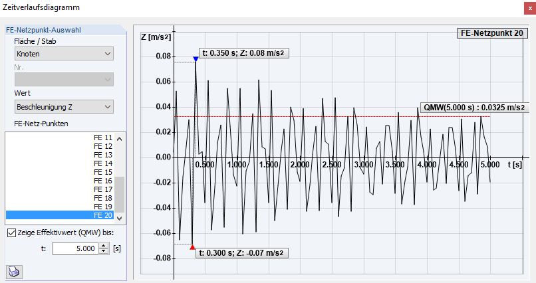
Task: Click the red dashed QMW line
Action: [x=332, y=117]
